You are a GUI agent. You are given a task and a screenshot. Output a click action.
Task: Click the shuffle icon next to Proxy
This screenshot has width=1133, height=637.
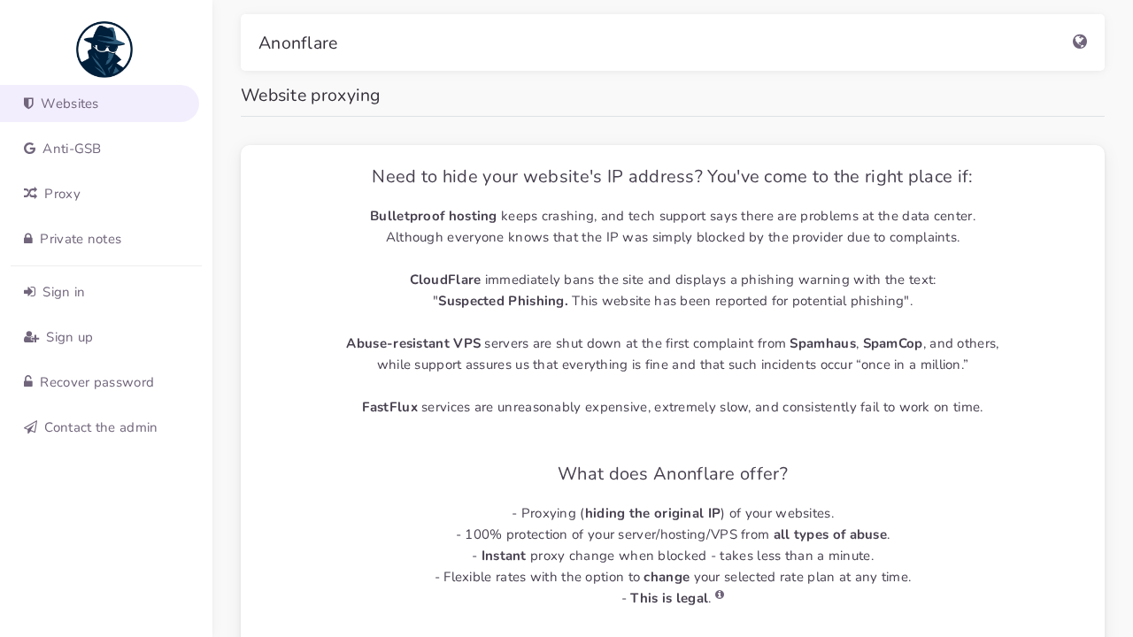click(29, 194)
